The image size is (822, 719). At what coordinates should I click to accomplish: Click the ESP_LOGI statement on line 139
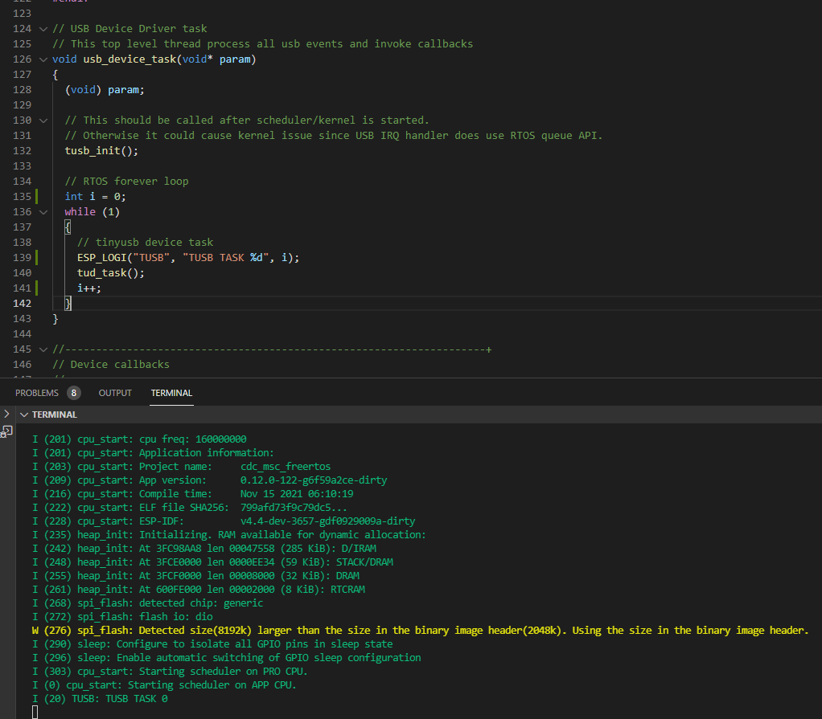point(188,258)
